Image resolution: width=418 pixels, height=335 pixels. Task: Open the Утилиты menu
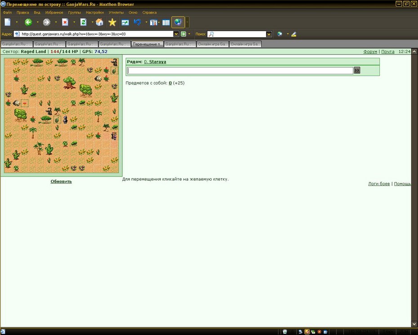point(116,12)
